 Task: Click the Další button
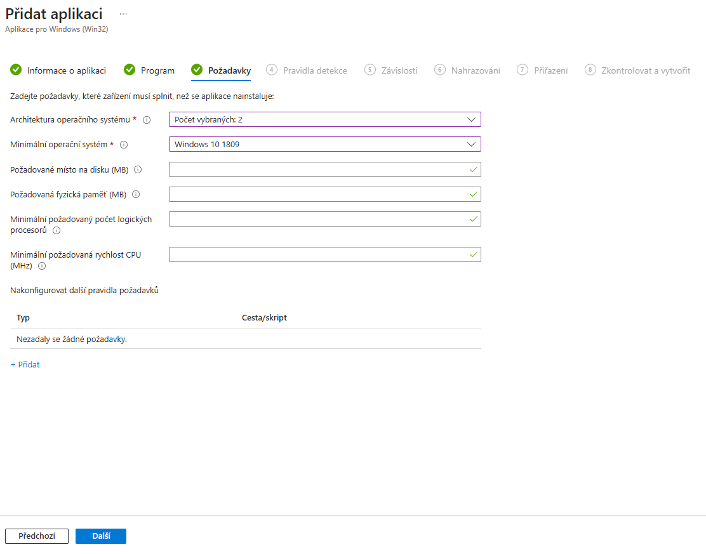tap(101, 536)
